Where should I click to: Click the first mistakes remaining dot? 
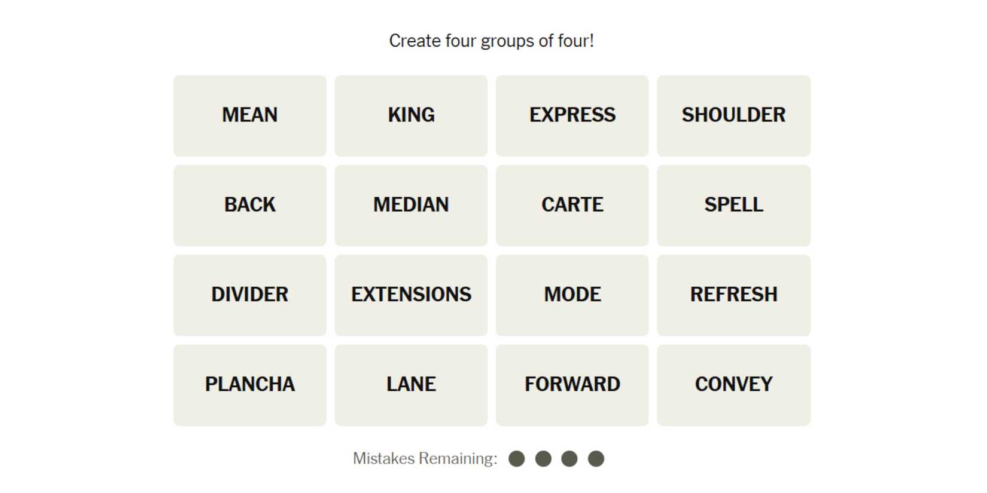click(x=517, y=459)
